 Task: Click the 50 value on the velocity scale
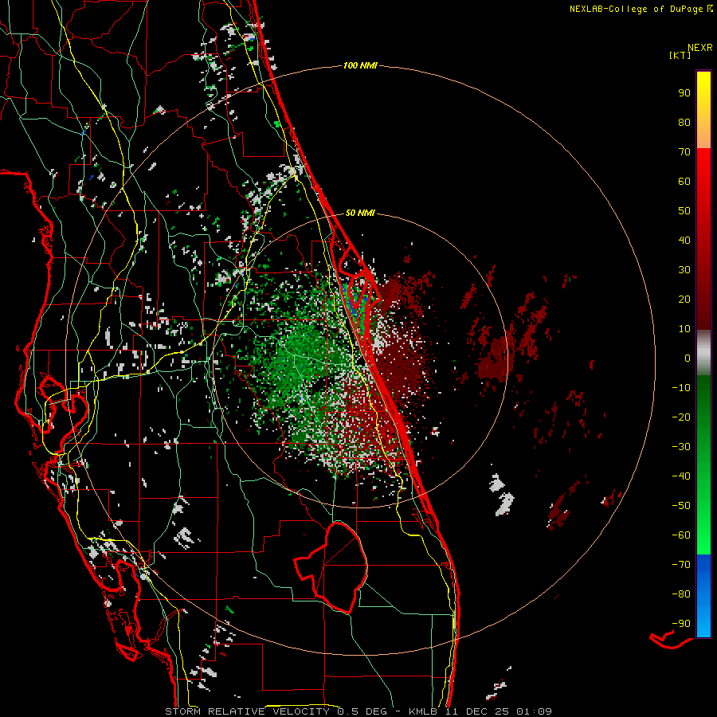point(684,211)
